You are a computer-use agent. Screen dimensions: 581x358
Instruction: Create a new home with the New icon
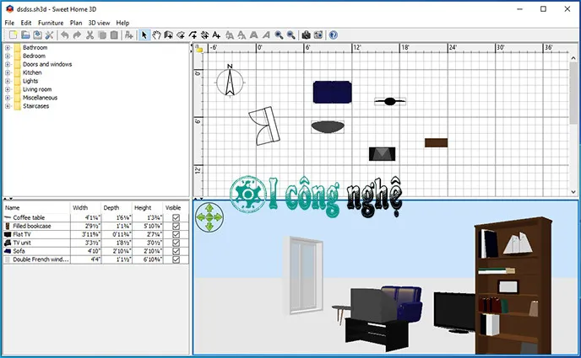(14, 35)
